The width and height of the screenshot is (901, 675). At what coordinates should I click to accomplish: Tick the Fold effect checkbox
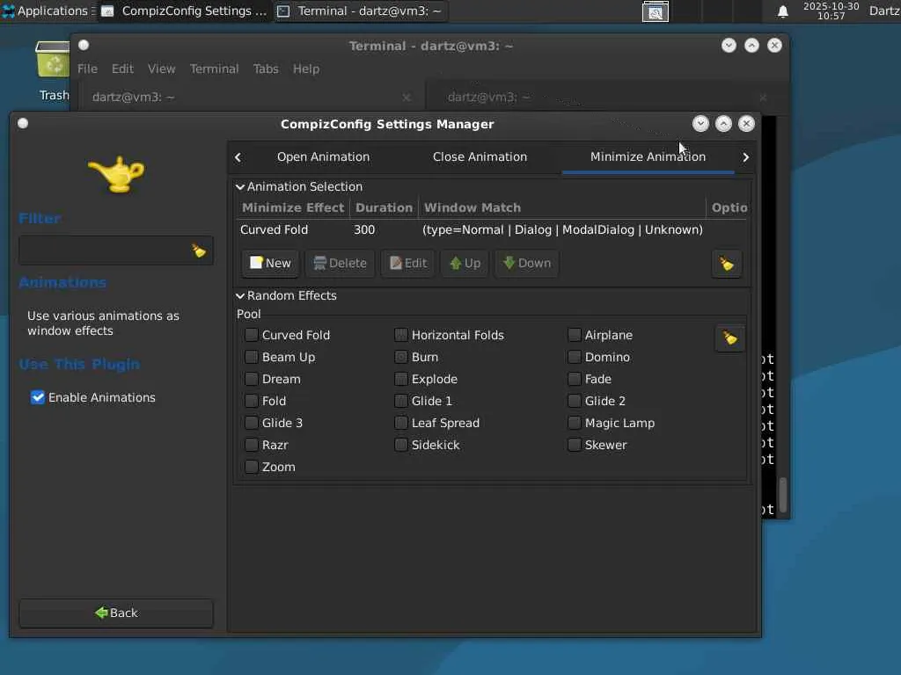[x=251, y=401]
